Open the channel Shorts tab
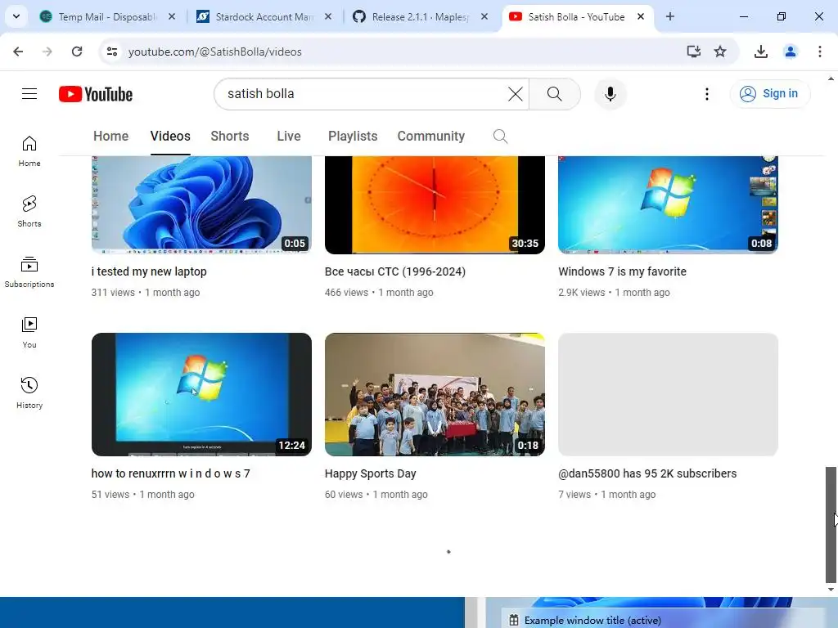 [230, 137]
